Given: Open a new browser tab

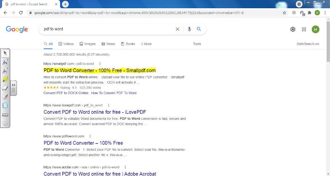Looking at the screenshot, I should click(x=65, y=4).
